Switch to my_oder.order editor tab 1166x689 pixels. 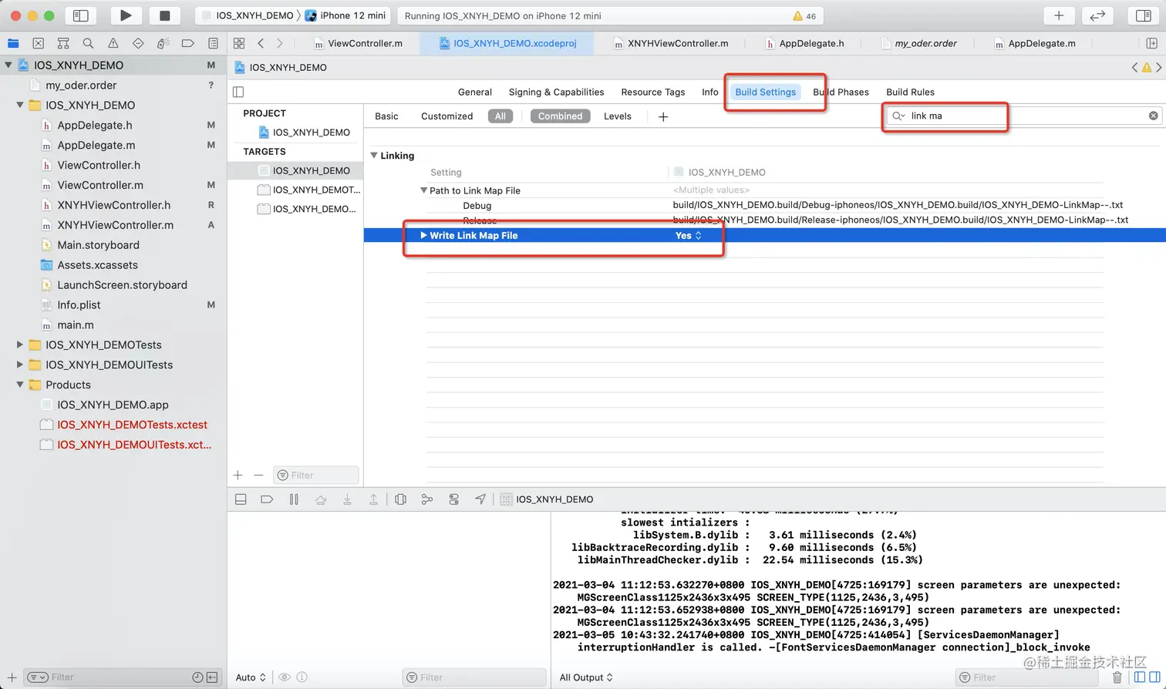[919, 43]
